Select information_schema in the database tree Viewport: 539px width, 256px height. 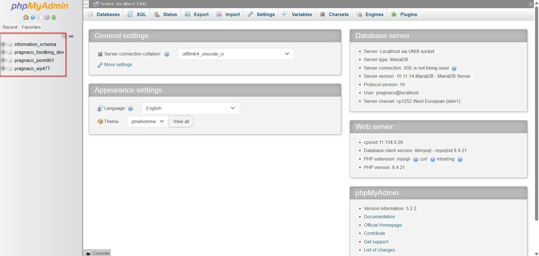(x=35, y=44)
